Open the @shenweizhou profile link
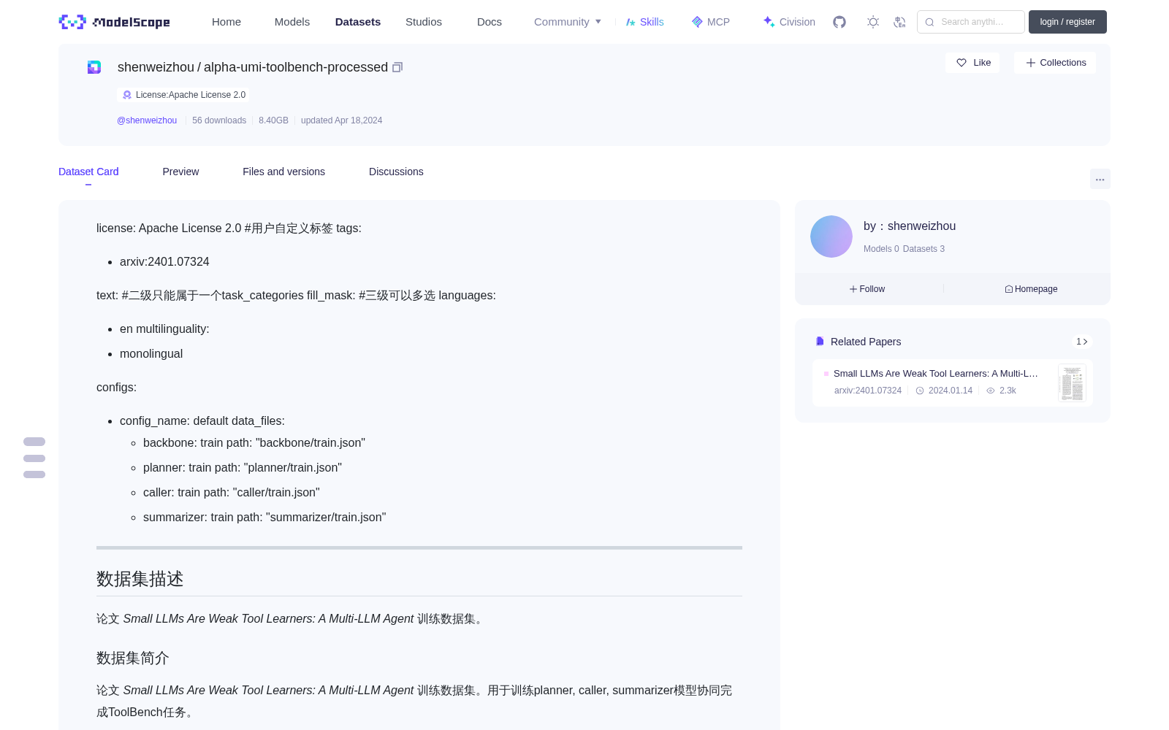The image size is (1169, 730). [x=147, y=120]
